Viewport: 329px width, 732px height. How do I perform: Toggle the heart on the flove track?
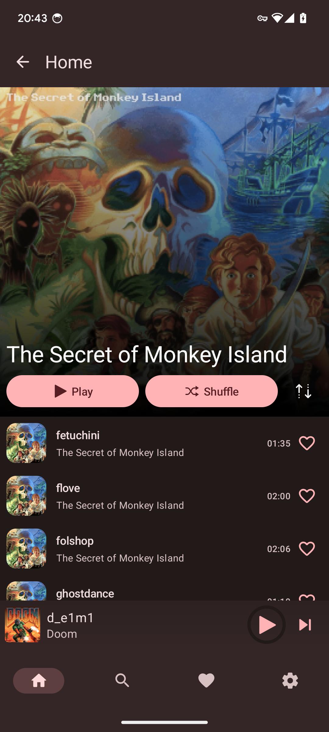(x=307, y=496)
